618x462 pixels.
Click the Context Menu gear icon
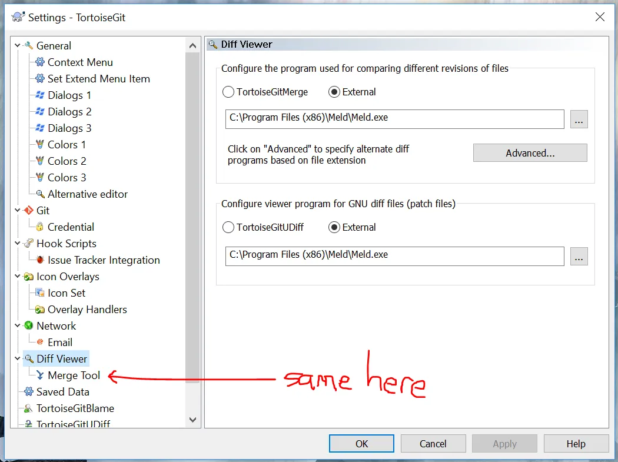pos(40,62)
